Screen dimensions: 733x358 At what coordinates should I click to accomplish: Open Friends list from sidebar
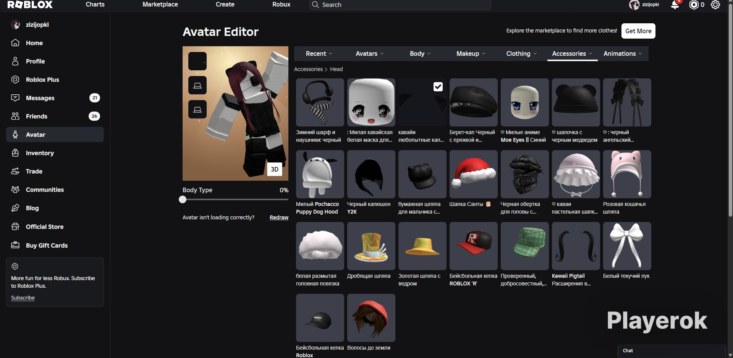click(x=55, y=116)
